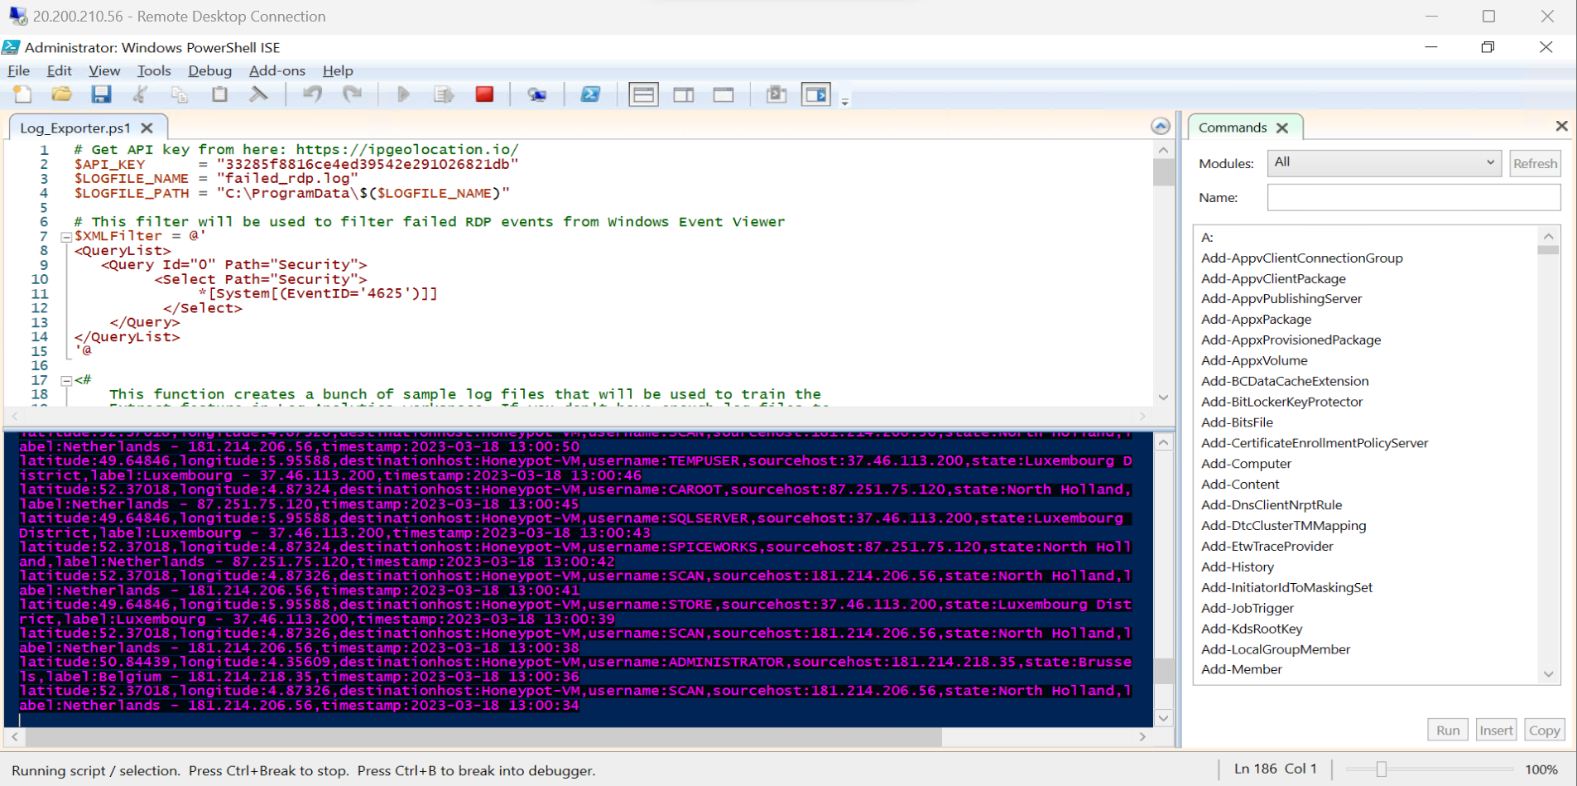
Task: Select Add-Member in command list
Action: [x=1241, y=669]
